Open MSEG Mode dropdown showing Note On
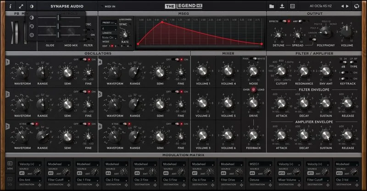 pos(109,37)
